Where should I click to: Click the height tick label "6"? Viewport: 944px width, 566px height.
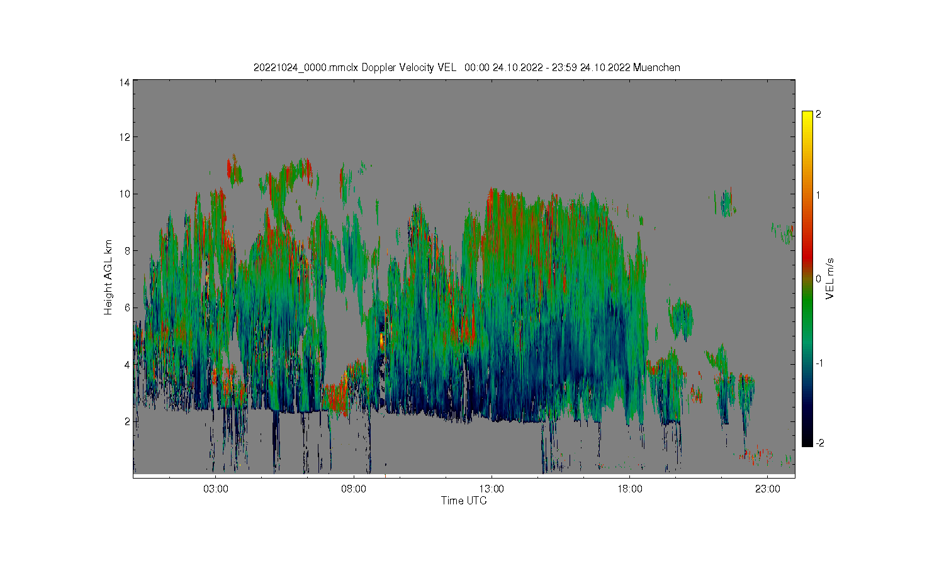127,308
